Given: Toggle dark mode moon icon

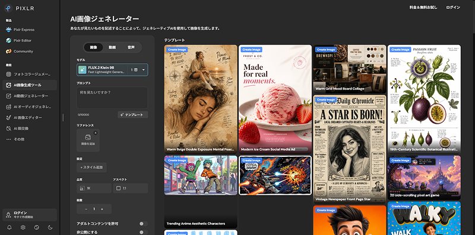Looking at the screenshot, I should 50,227.
